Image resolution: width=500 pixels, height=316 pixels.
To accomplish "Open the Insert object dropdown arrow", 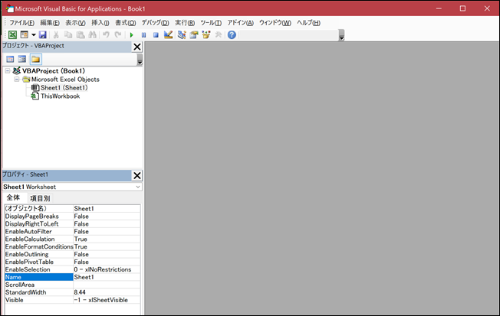I will click(33, 34).
